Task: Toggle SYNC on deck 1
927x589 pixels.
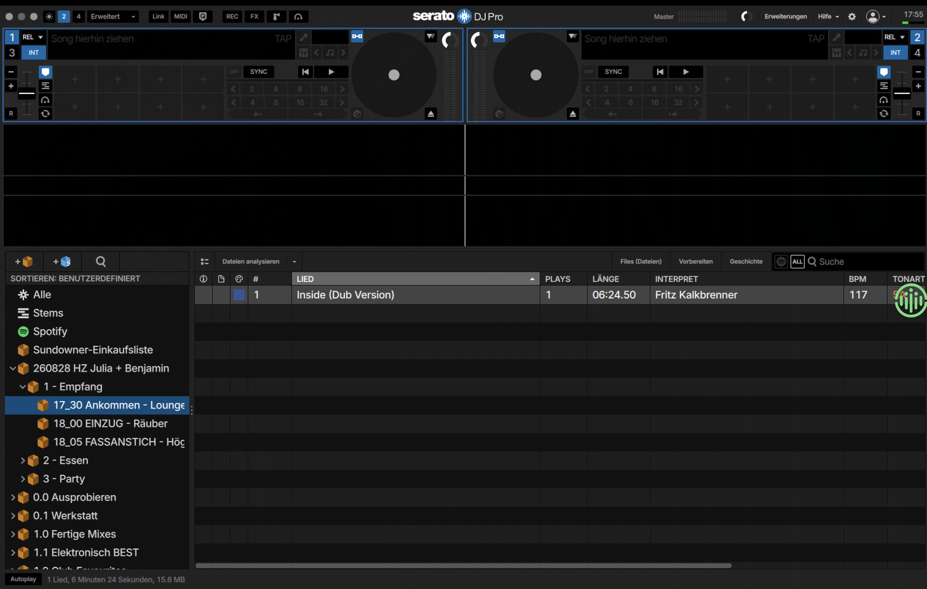Action: point(259,72)
